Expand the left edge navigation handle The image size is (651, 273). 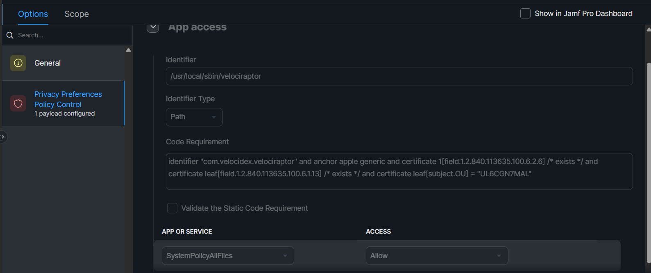click(3, 136)
